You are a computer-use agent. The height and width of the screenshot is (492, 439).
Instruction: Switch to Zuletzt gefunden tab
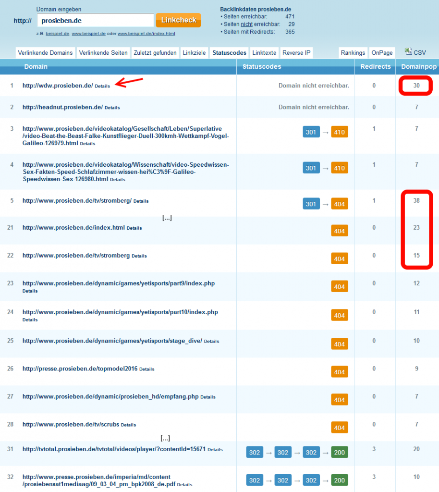tap(155, 53)
